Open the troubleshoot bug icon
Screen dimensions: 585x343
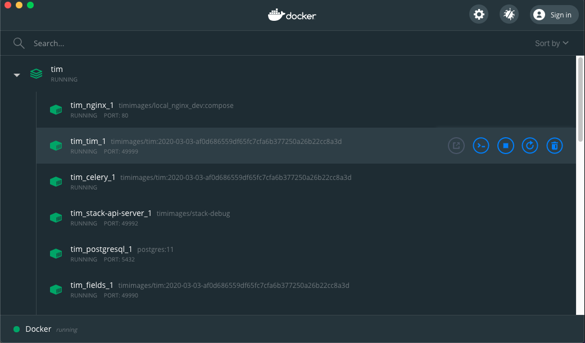pyautogui.click(x=509, y=15)
